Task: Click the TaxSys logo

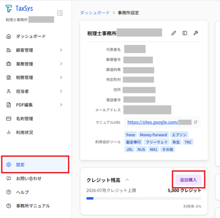Action: (x=19, y=8)
